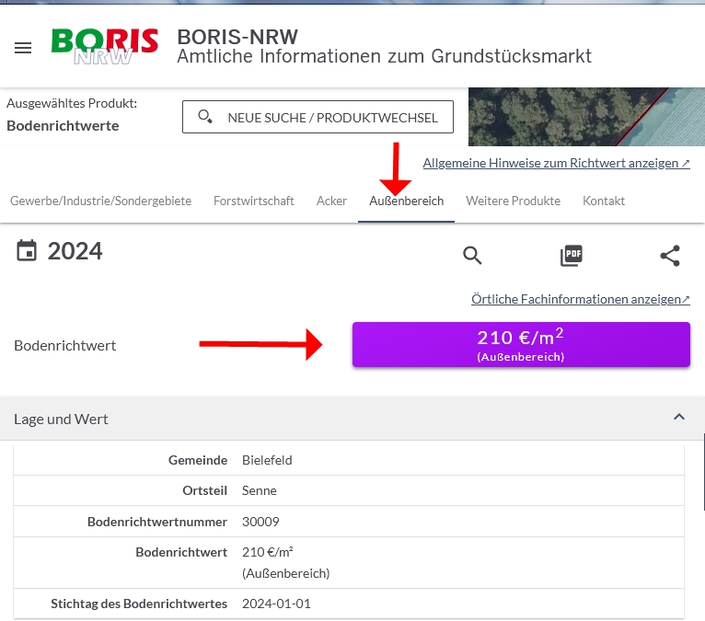Click the magnifier search icon near 2024
This screenshot has height=621, width=705.
pyautogui.click(x=472, y=256)
